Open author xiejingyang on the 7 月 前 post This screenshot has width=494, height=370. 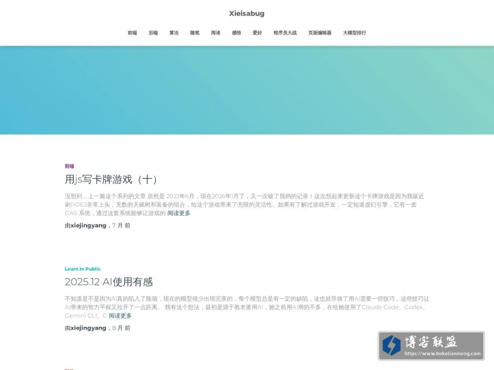point(89,225)
